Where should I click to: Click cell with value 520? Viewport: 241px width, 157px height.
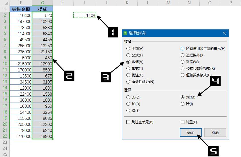43,15
